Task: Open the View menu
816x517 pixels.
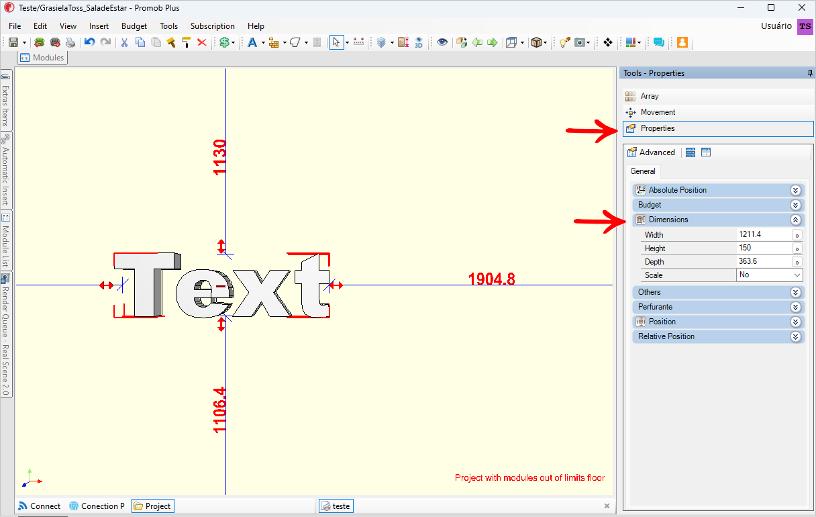Action: [68, 26]
